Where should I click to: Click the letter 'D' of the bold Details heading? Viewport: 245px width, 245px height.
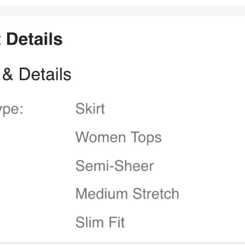pyautogui.click(x=11, y=39)
